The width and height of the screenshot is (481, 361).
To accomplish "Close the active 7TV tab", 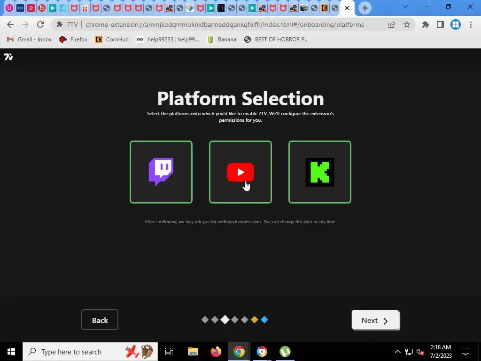I will (347, 8).
